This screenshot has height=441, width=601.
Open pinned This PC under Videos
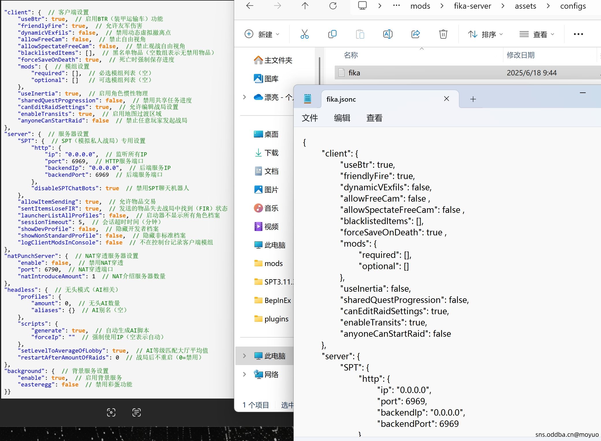[x=269, y=245]
